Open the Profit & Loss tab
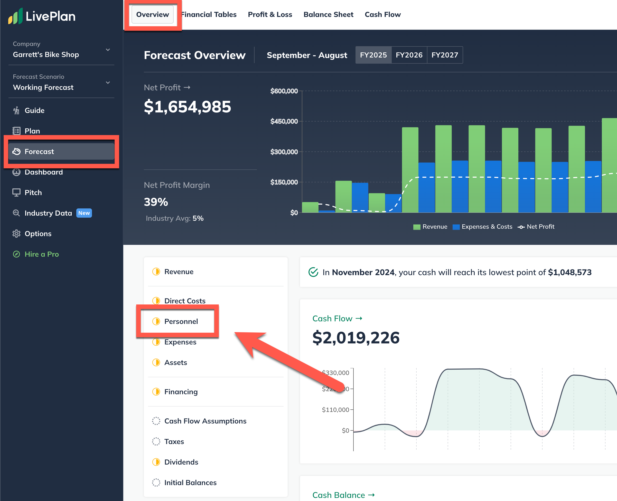This screenshot has width=617, height=501. [270, 14]
